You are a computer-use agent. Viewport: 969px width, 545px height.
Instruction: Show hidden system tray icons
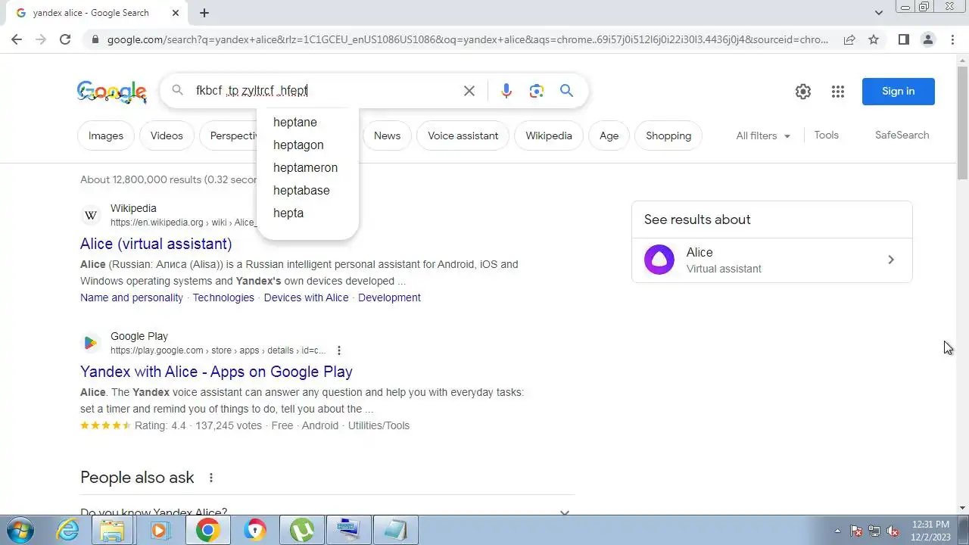pyautogui.click(x=837, y=531)
